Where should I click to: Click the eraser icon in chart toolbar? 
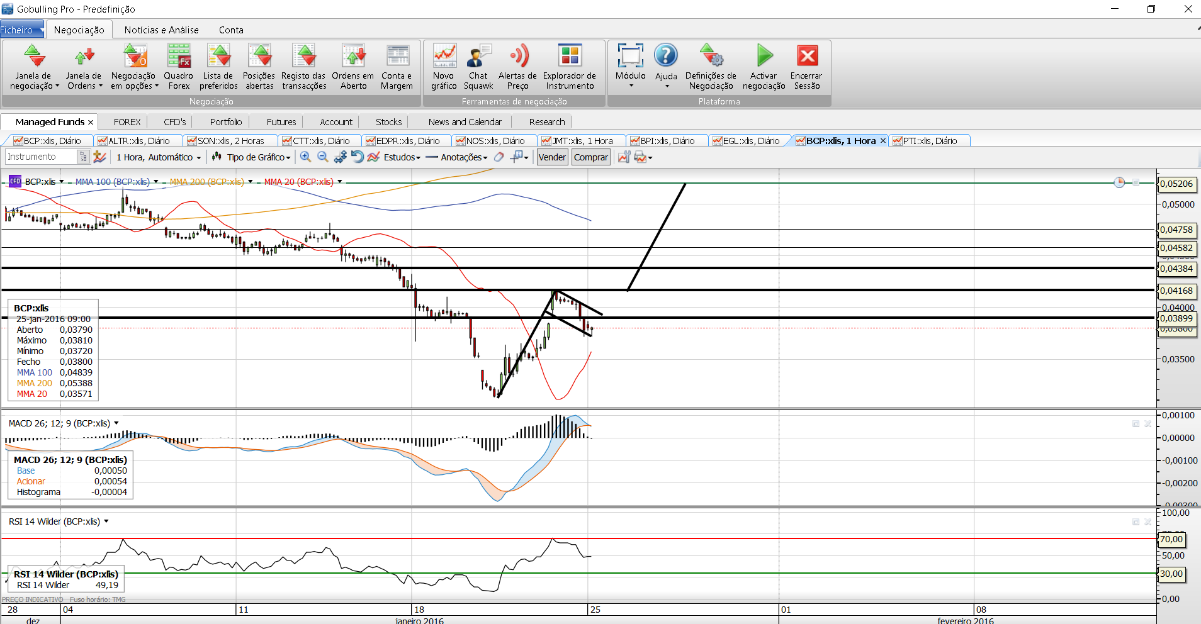[x=499, y=157]
